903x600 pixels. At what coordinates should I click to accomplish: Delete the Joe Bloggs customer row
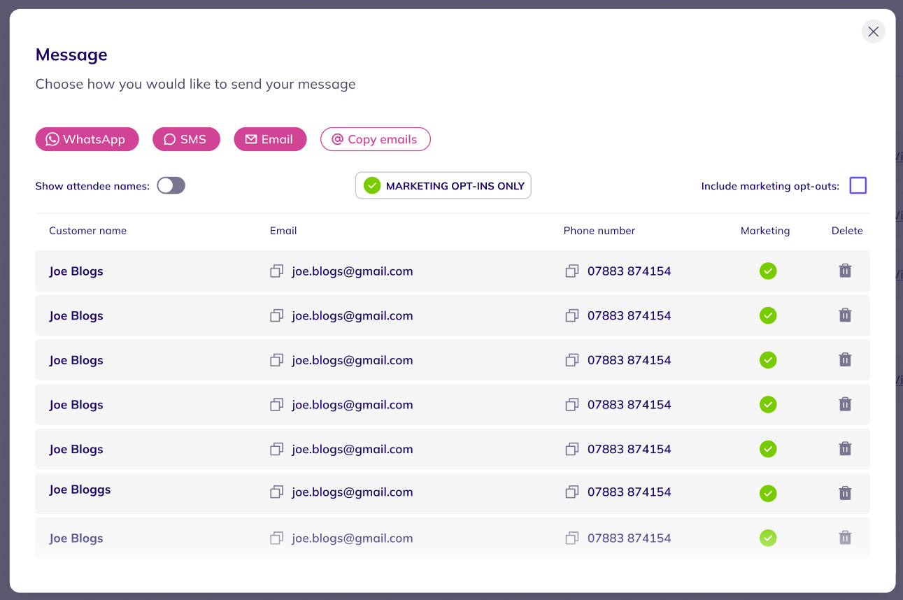(x=845, y=493)
